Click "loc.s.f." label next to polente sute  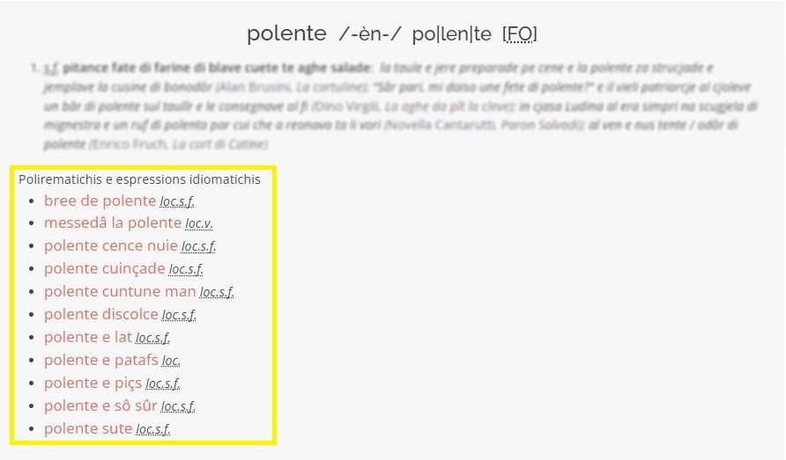pyautogui.click(x=152, y=430)
